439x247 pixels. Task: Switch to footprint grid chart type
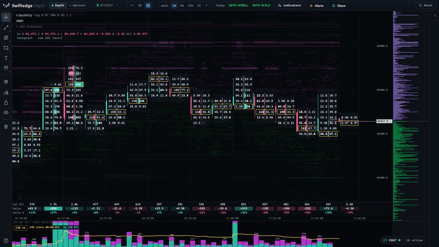(148, 5)
